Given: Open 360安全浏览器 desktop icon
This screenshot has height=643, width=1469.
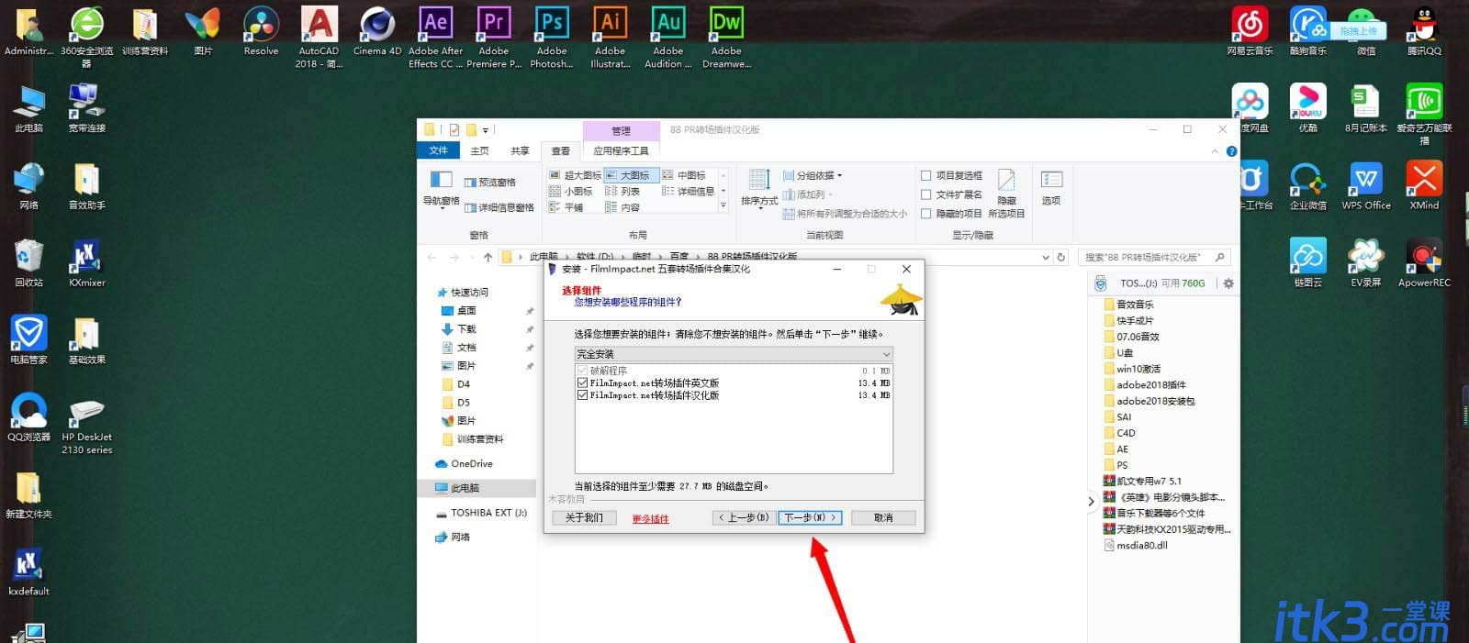Looking at the screenshot, I should coord(86,37).
